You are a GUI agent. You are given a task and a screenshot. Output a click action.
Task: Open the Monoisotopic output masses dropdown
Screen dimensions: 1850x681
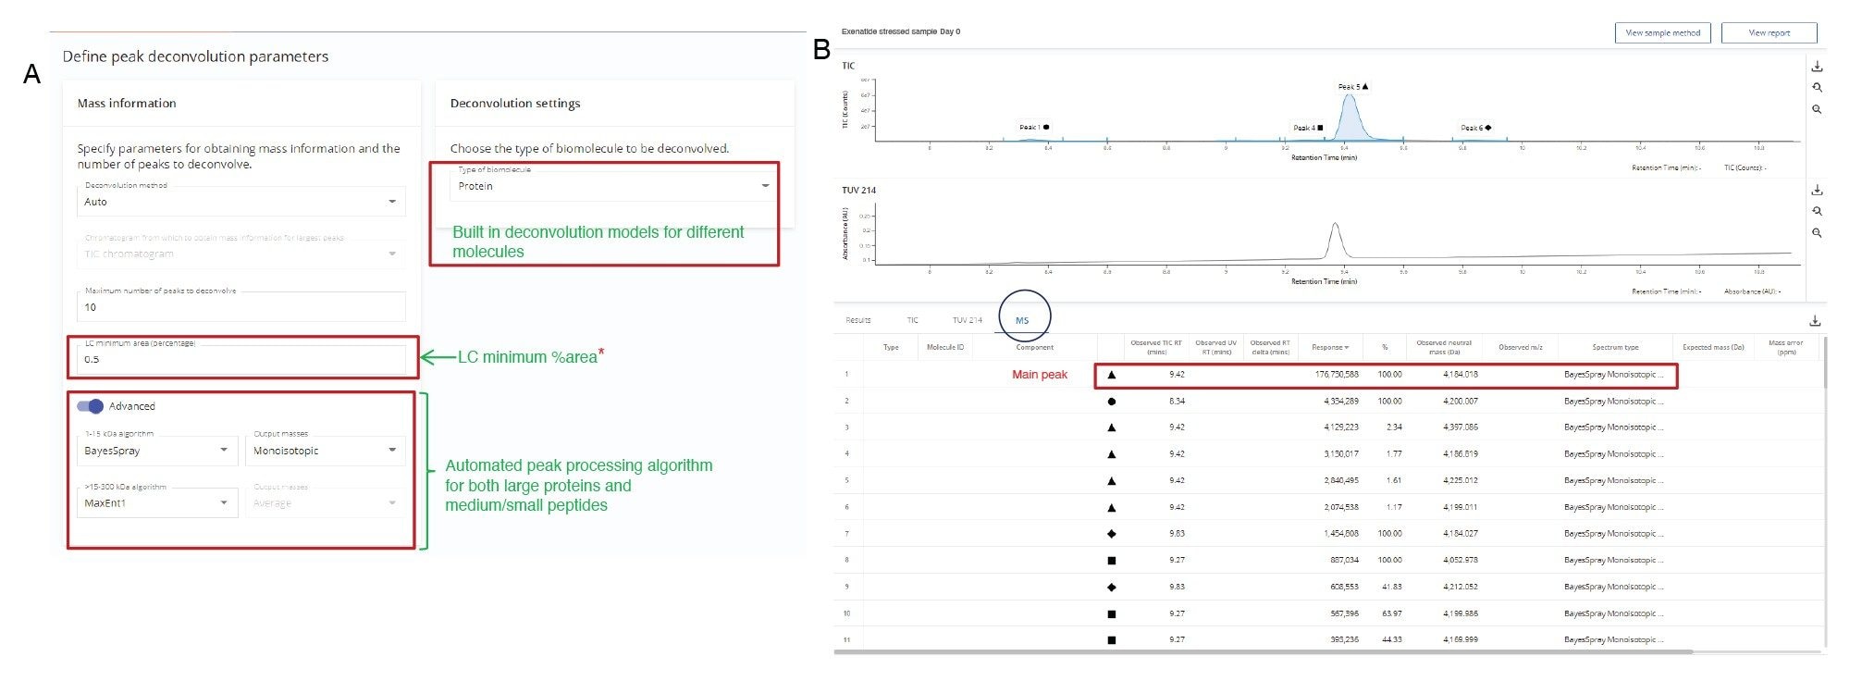click(326, 451)
